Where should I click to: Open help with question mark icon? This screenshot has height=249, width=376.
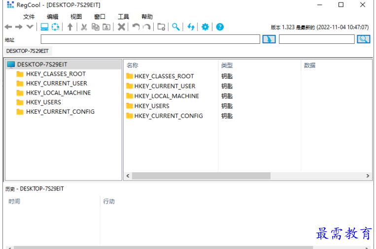(x=220, y=27)
